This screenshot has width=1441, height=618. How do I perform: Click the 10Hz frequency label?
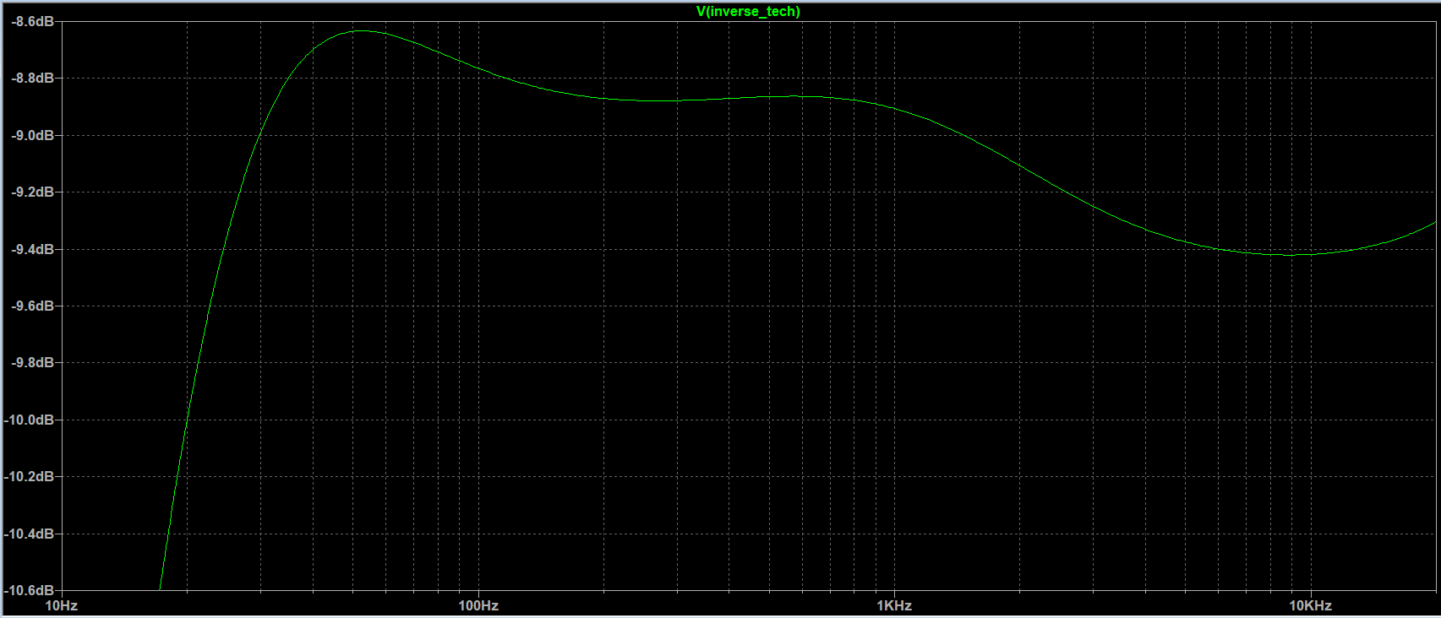coord(61,605)
